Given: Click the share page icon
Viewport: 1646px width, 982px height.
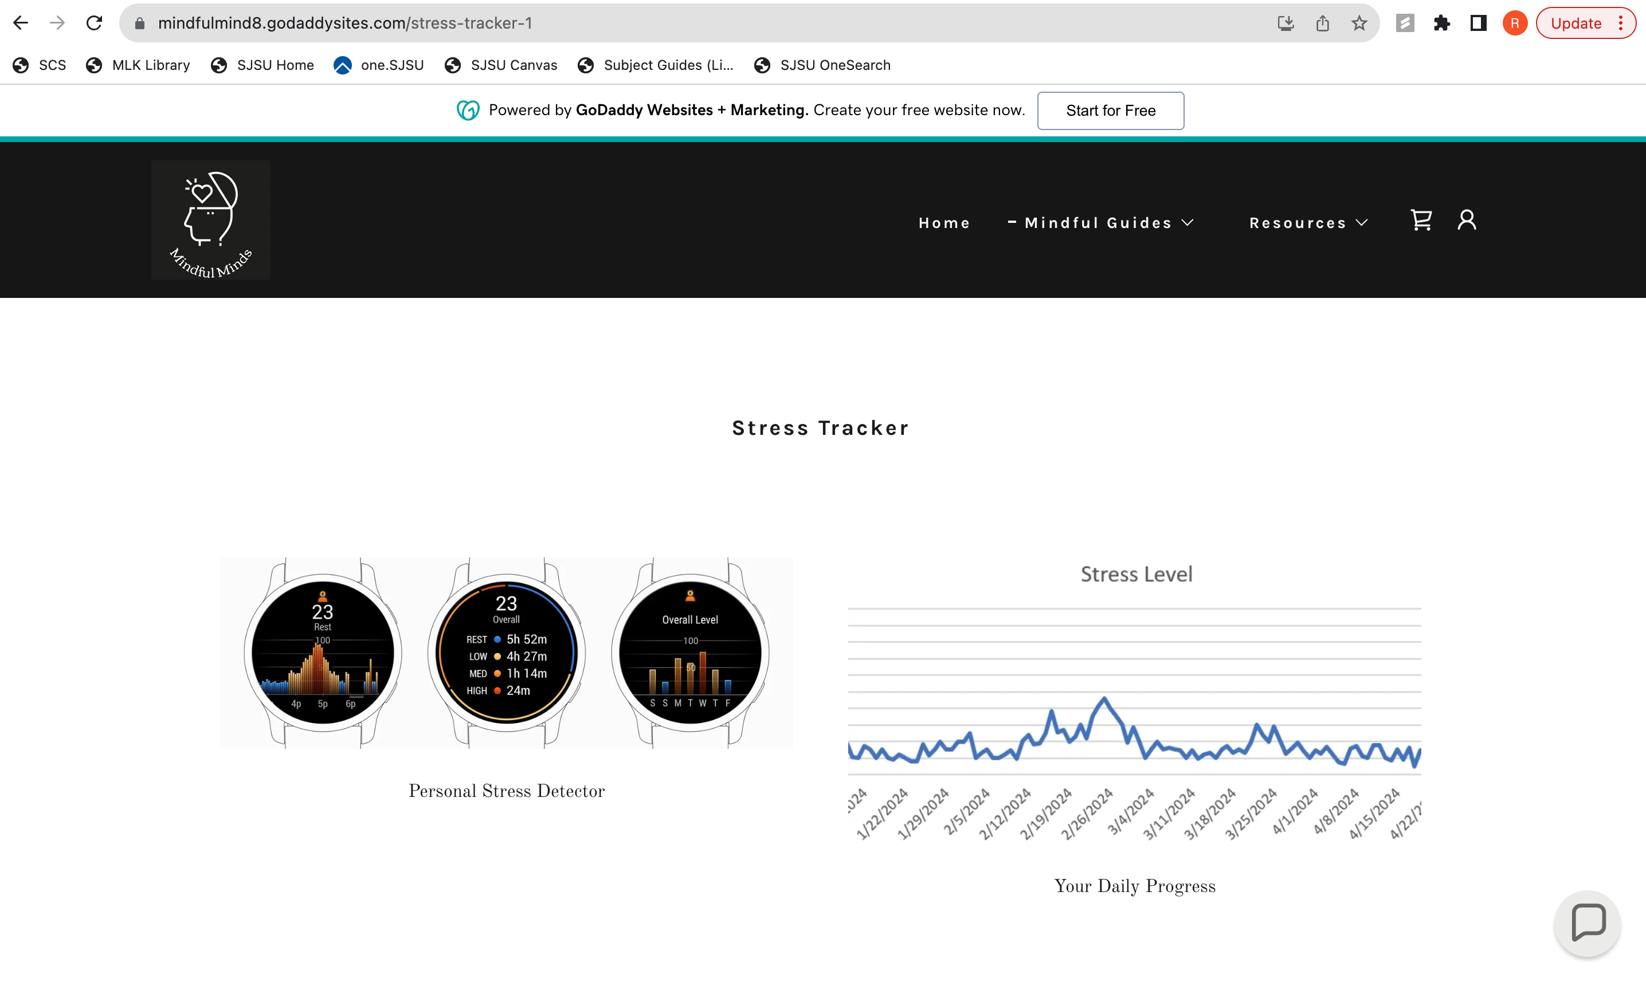Looking at the screenshot, I should click(x=1322, y=23).
